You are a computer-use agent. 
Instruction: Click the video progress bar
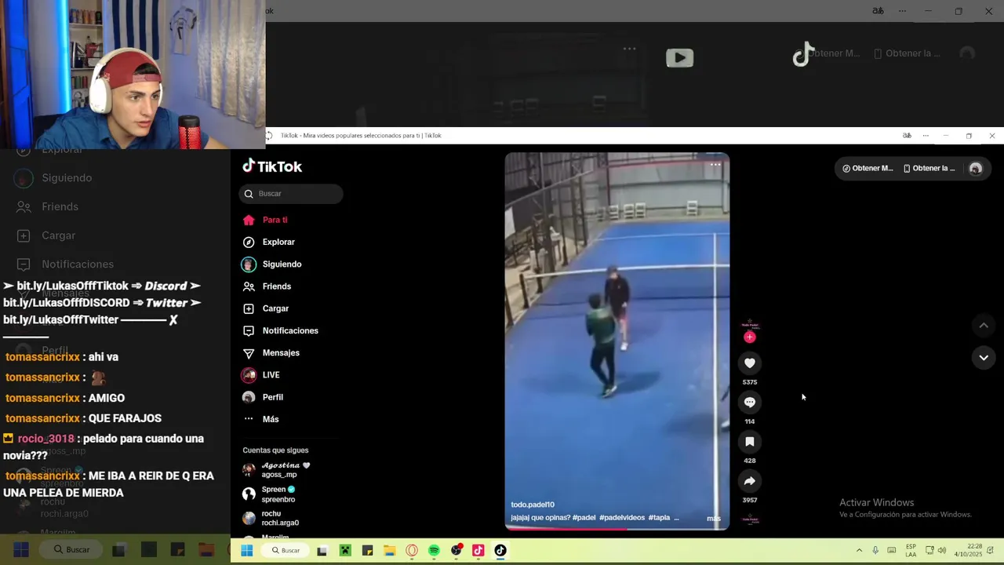coord(617,529)
